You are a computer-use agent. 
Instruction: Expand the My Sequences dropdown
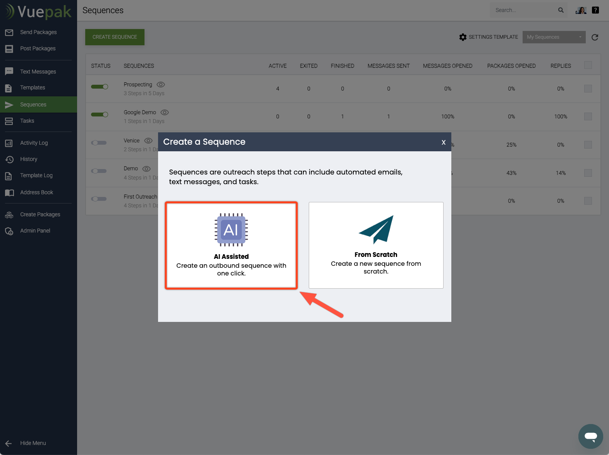[554, 37]
